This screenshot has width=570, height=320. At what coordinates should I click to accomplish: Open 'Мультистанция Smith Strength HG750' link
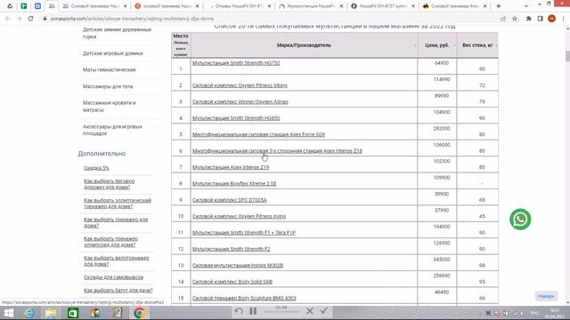(236, 63)
